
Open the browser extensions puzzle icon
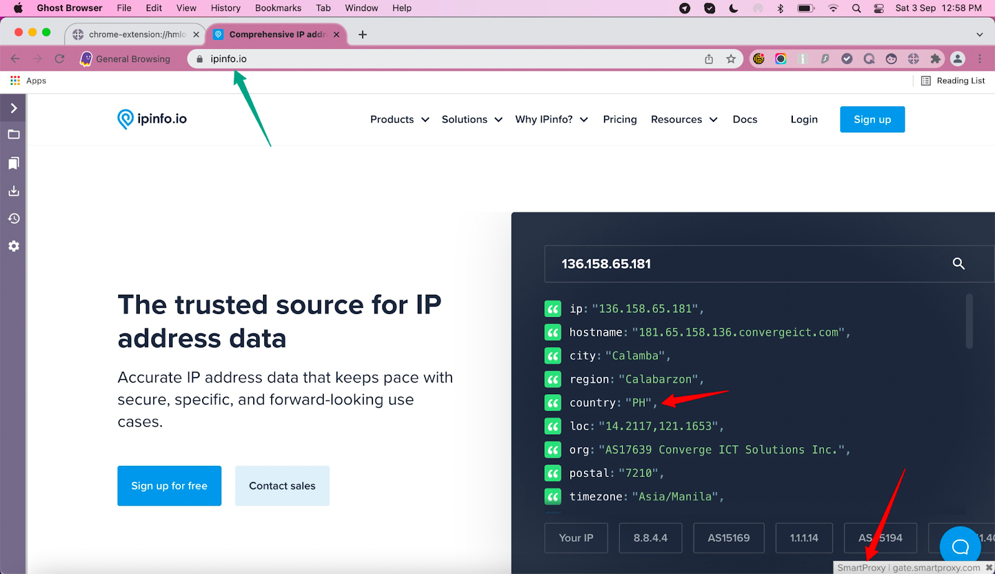[935, 59]
